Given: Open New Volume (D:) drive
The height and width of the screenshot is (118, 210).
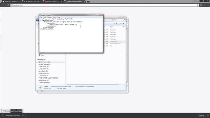Looking at the screenshot, I should pyautogui.click(x=45, y=64).
